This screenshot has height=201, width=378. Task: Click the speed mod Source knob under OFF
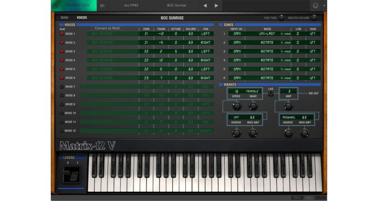(237, 133)
